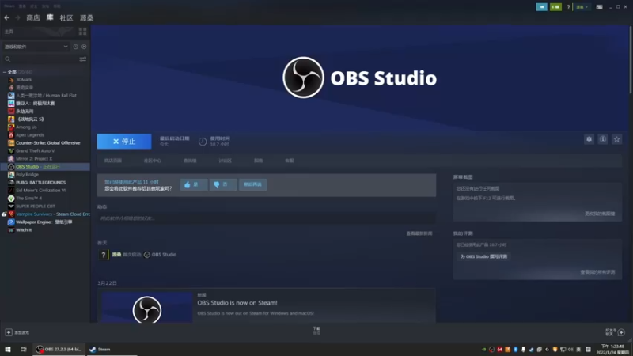Recommend with the thumbs-up 是 button

pos(194,184)
